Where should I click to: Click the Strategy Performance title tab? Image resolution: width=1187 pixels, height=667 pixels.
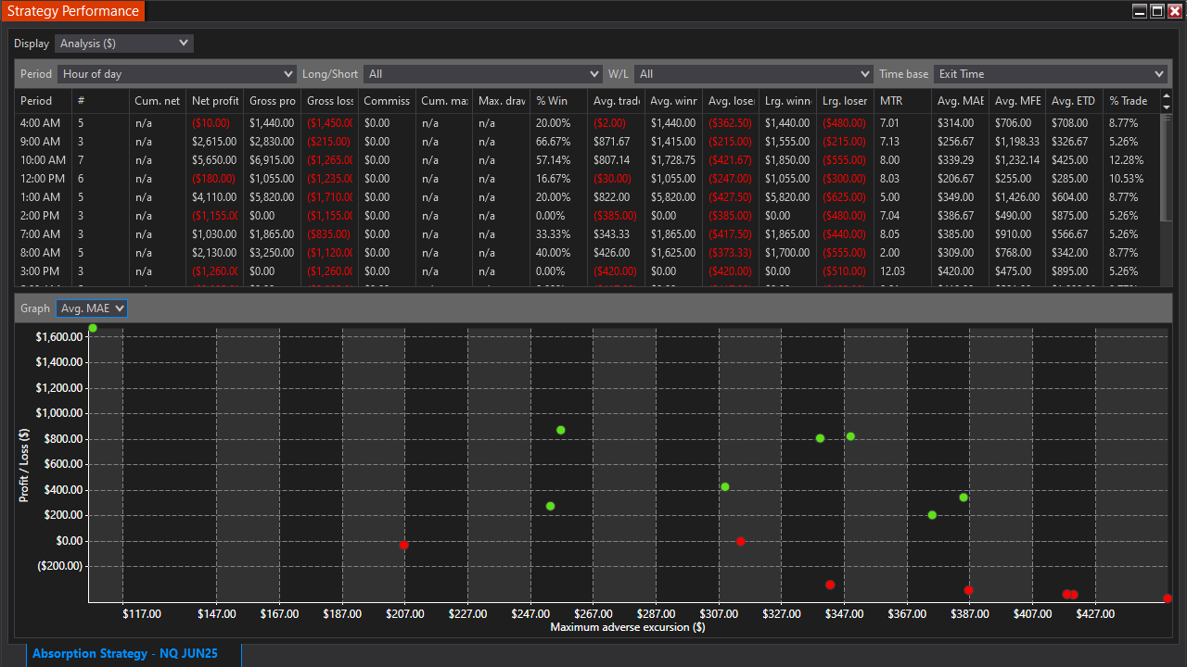[73, 12]
